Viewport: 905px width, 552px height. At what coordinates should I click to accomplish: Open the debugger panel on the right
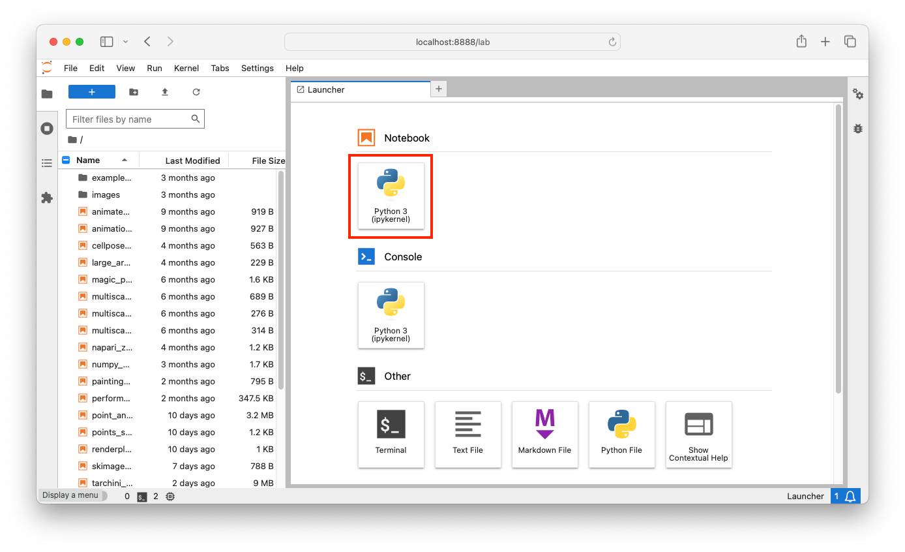point(858,129)
